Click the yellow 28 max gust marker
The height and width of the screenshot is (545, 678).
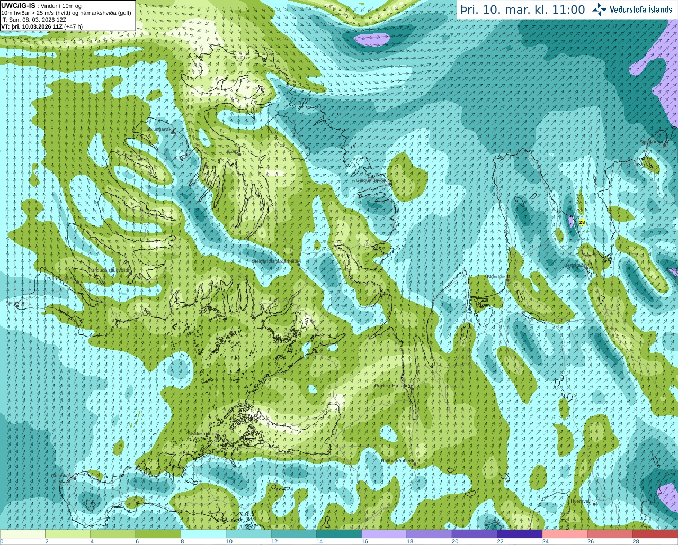click(x=582, y=222)
